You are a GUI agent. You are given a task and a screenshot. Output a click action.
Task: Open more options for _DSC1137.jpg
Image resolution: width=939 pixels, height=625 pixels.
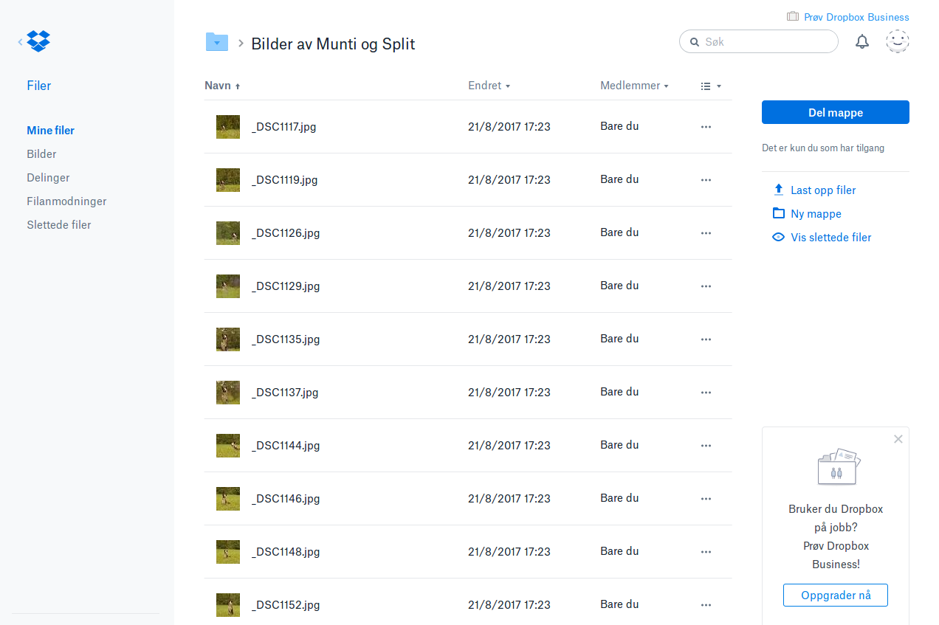(x=706, y=393)
